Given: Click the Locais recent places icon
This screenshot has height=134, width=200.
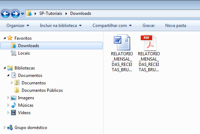Looking at the screenshot, I should coord(13,53).
